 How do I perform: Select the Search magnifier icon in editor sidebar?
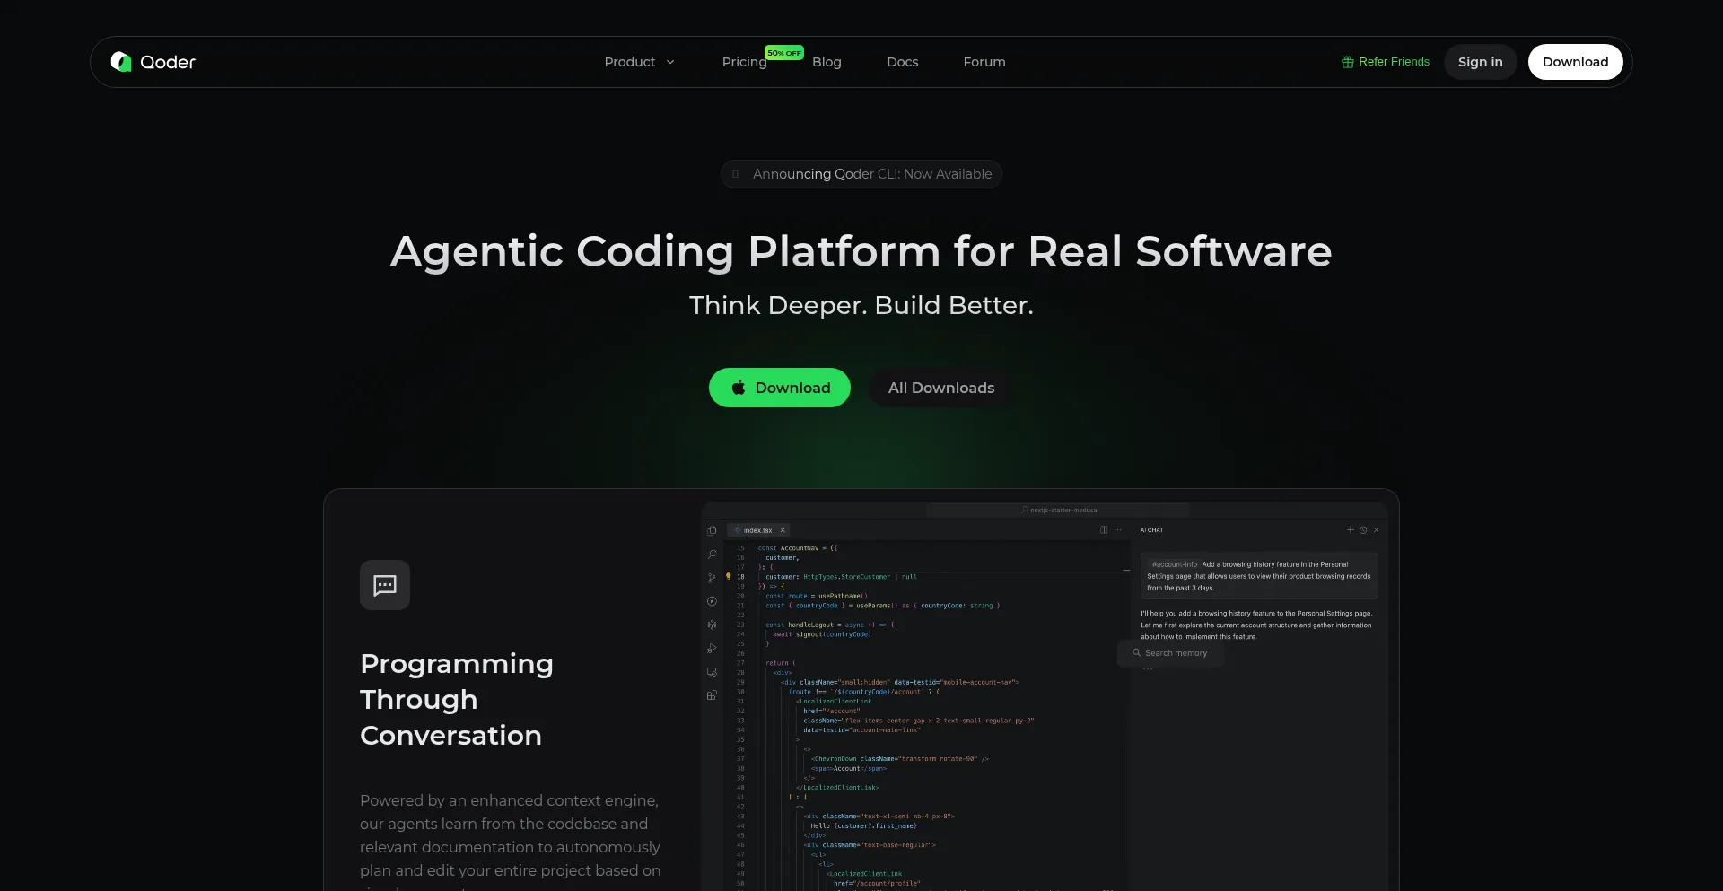click(x=712, y=555)
